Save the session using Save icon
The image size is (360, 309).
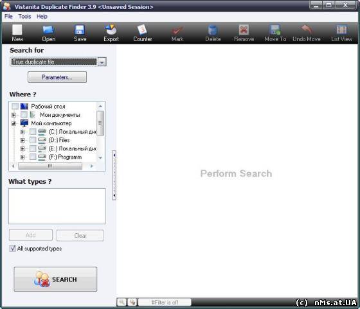(x=80, y=30)
